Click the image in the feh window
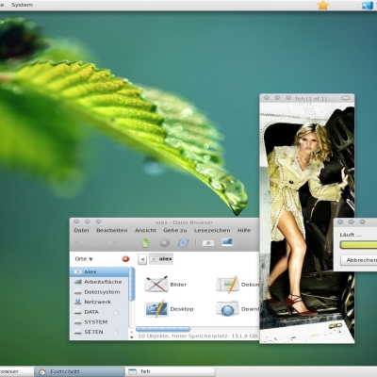This screenshot has height=377, width=377. coord(307,222)
